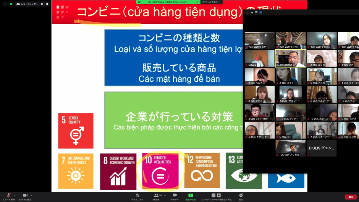Viewport: 359px width, 202px height.
Task: Expand video options arrow beside camera
Action: 31,195
